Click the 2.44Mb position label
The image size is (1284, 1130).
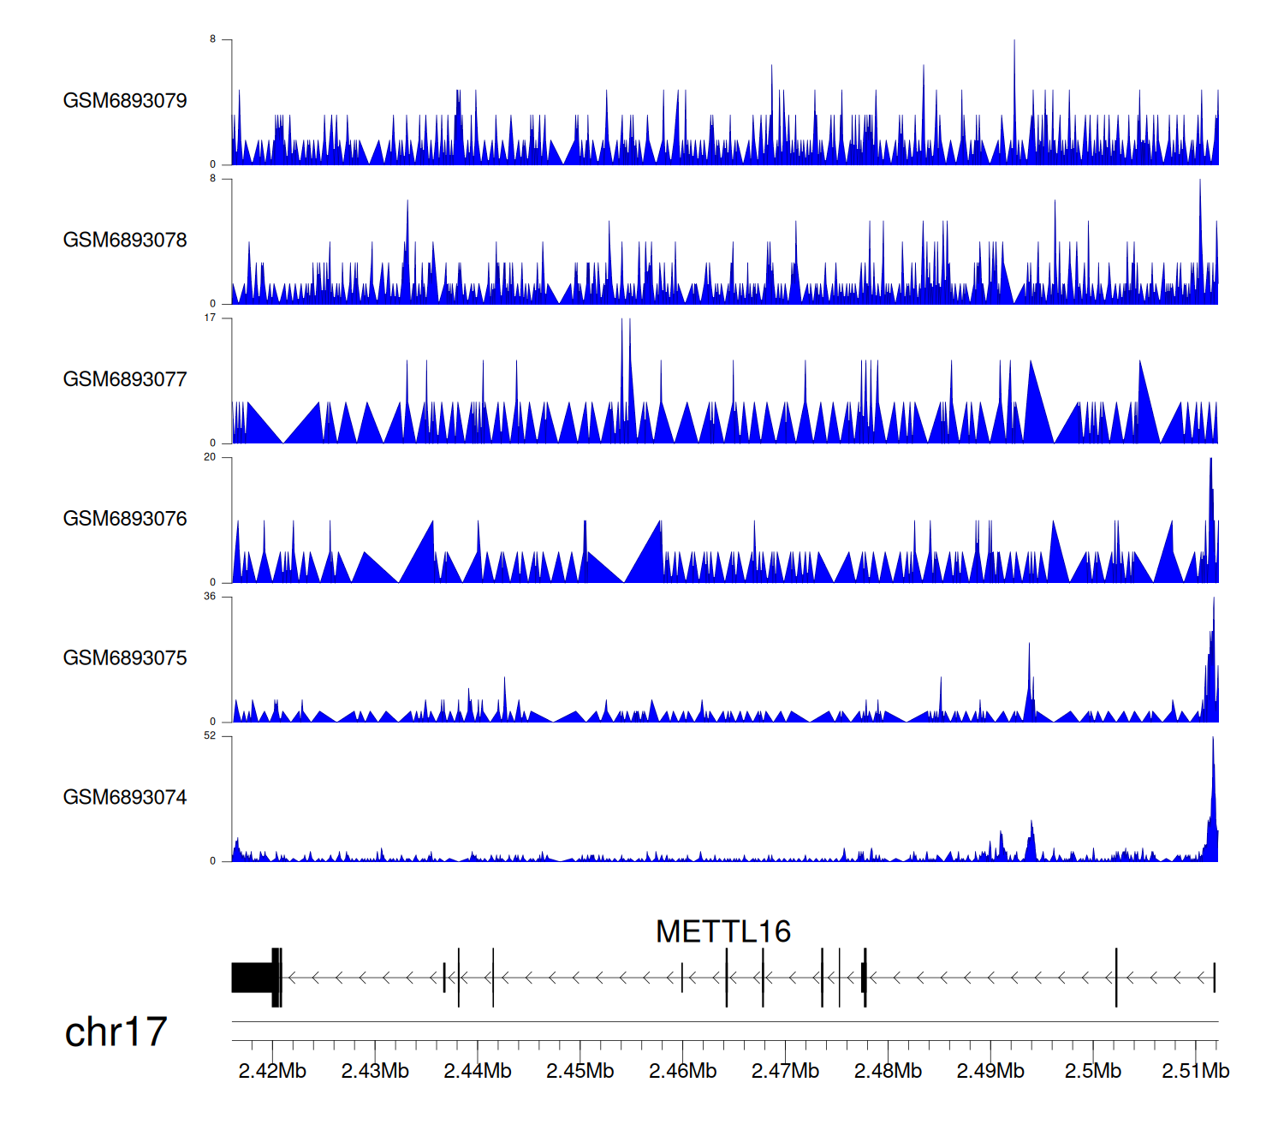click(x=478, y=1071)
